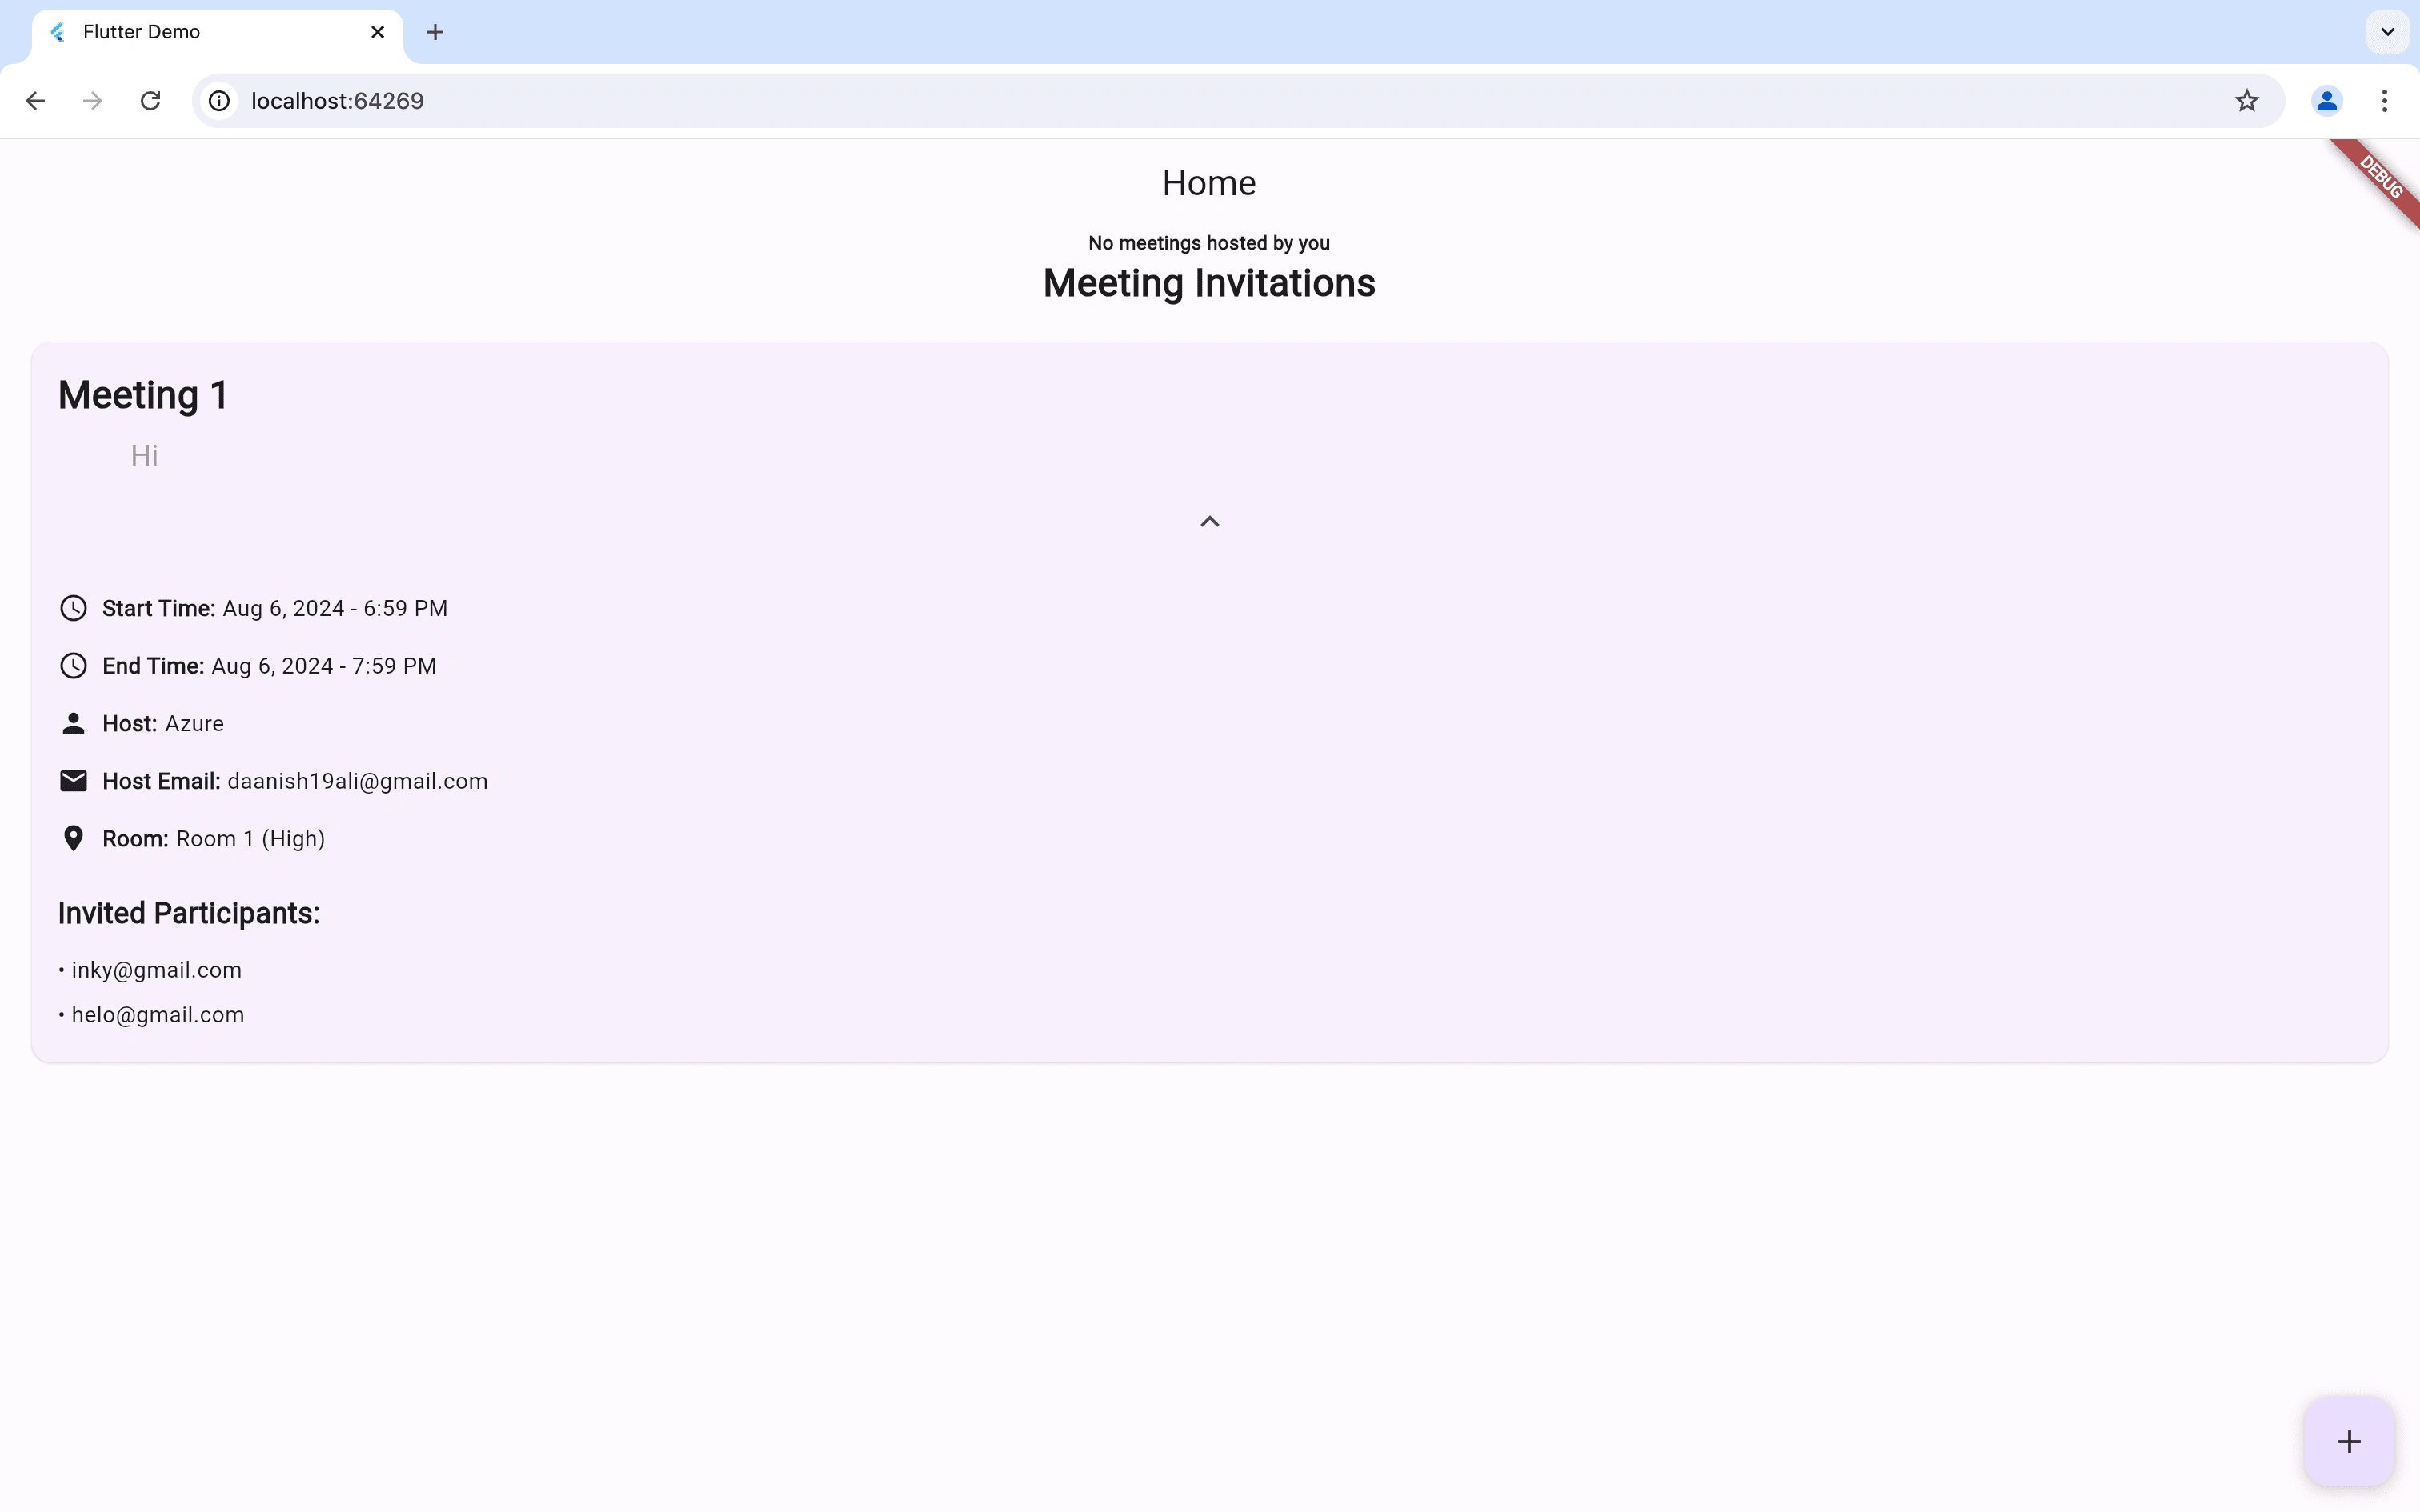Click the browser back arrow
The height and width of the screenshot is (1512, 2420).
(x=35, y=101)
